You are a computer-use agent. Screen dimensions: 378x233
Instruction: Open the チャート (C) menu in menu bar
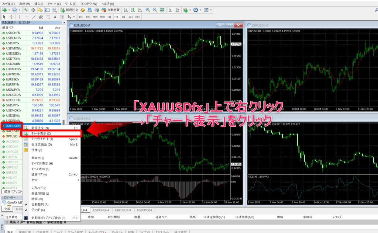(x=54, y=4)
